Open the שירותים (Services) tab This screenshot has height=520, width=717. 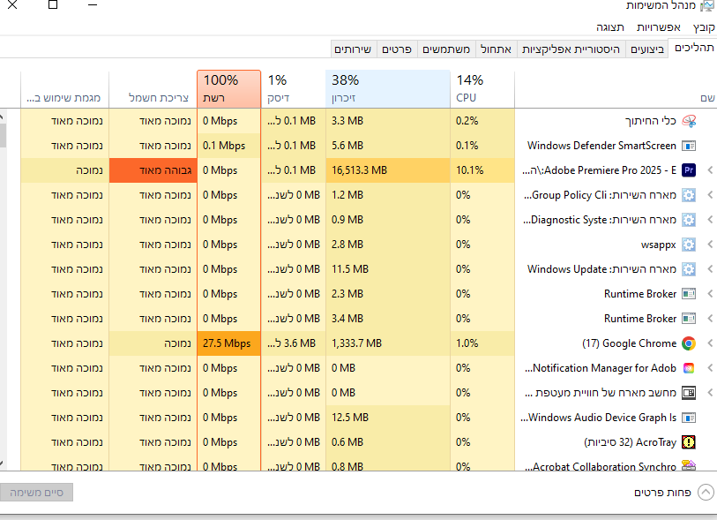354,49
